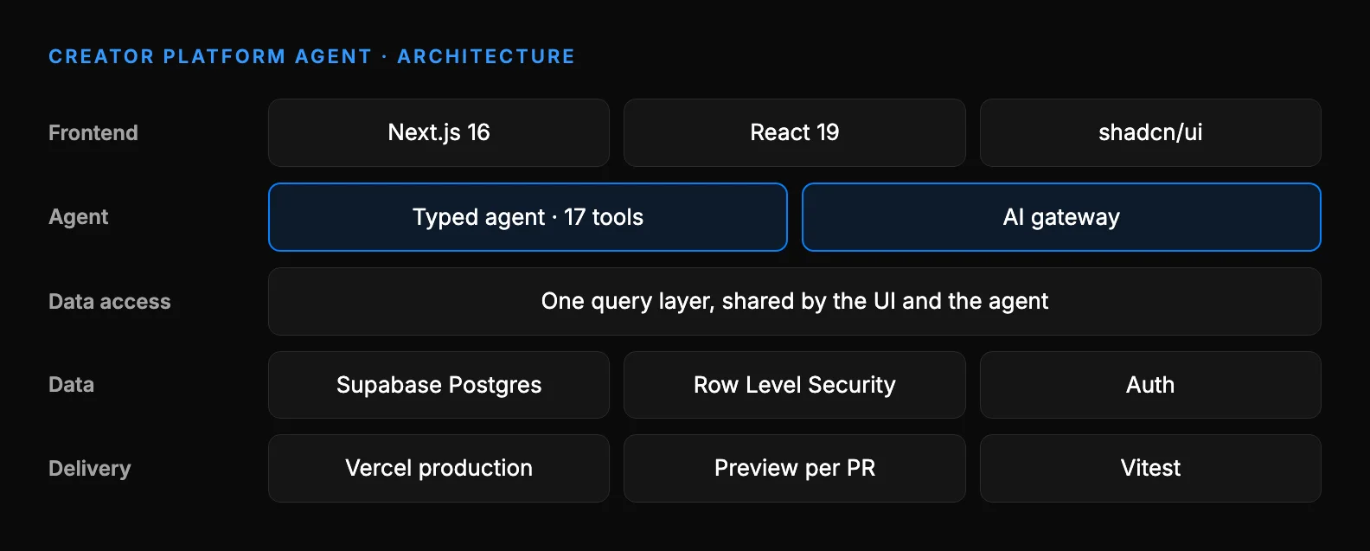Click the Row Level Security box
This screenshot has width=1370, height=551.
(794, 385)
